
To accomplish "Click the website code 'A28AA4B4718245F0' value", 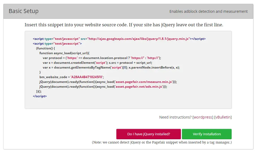I will point(87,77).
